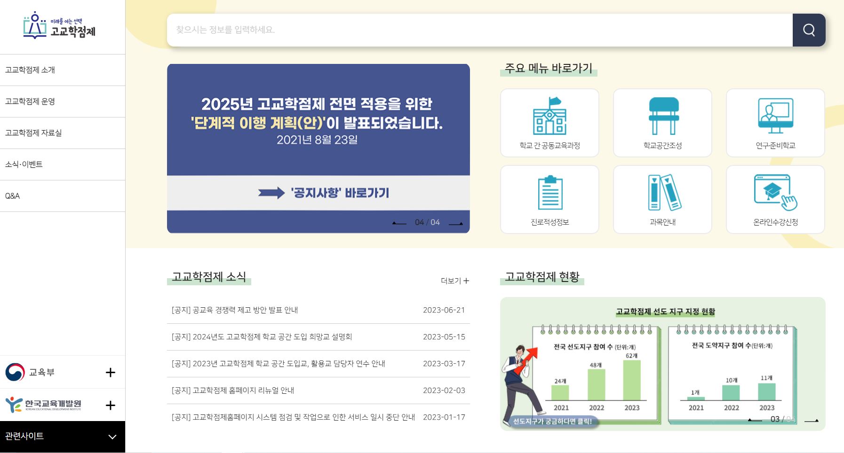The image size is (844, 453).
Task: Open 과목안내 from the quick menu icons
Action: (x=662, y=193)
